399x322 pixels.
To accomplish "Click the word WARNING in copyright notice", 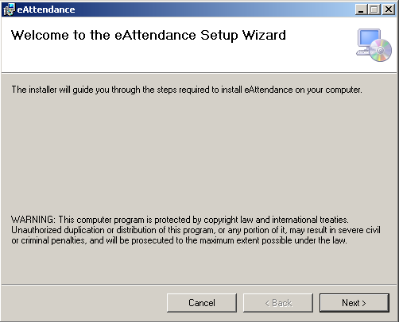I will tap(33, 220).
